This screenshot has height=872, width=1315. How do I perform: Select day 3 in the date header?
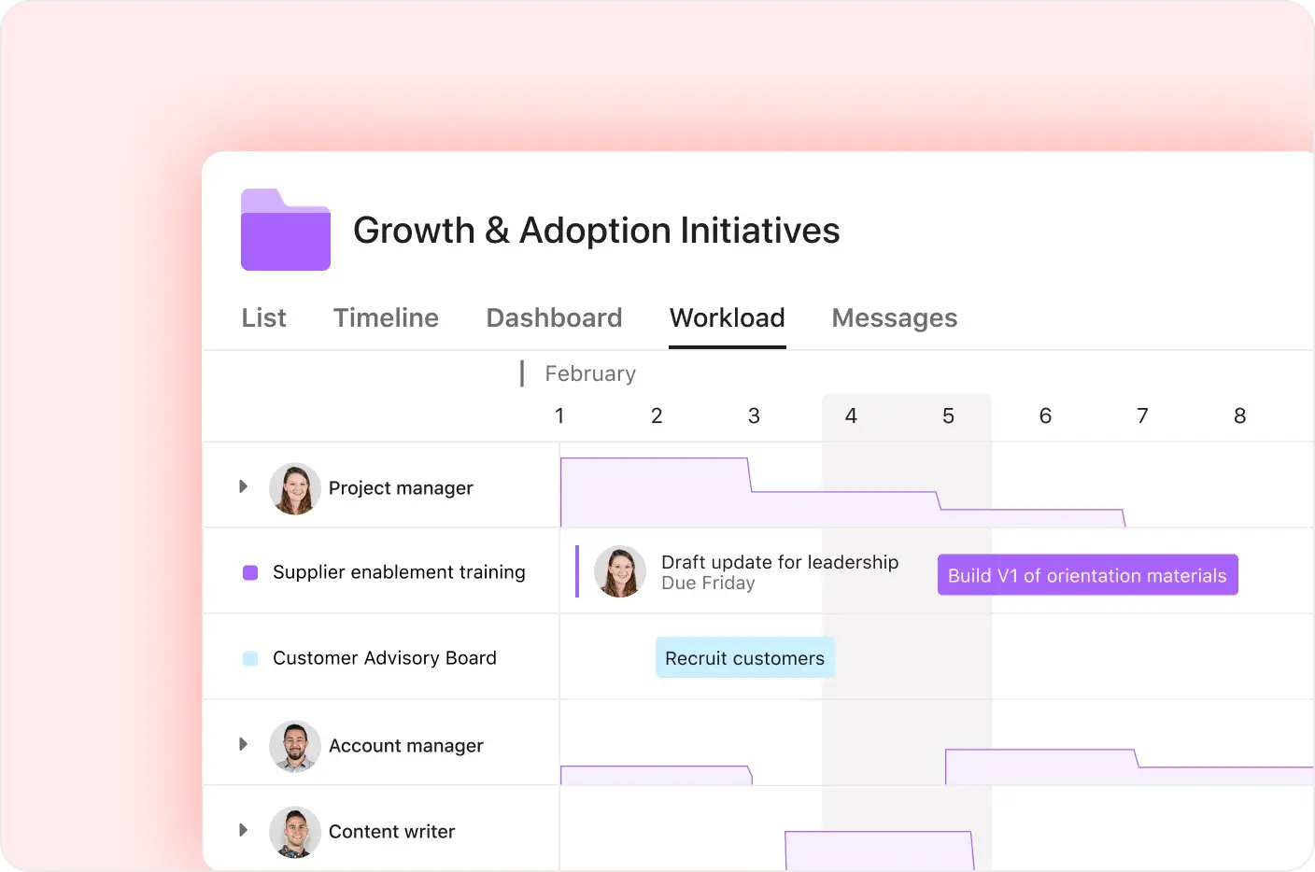coord(754,415)
